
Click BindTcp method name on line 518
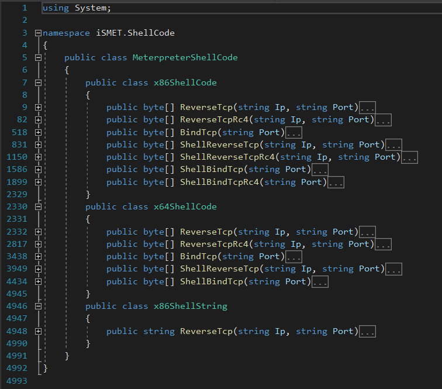(198, 132)
